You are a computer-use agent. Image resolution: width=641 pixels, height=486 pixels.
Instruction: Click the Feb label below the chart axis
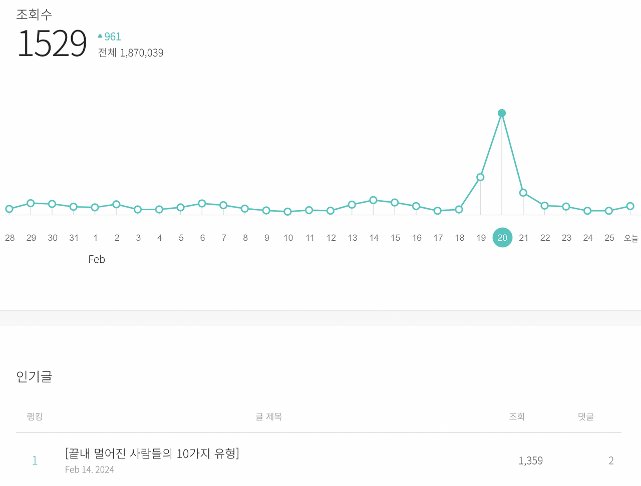[x=96, y=259]
